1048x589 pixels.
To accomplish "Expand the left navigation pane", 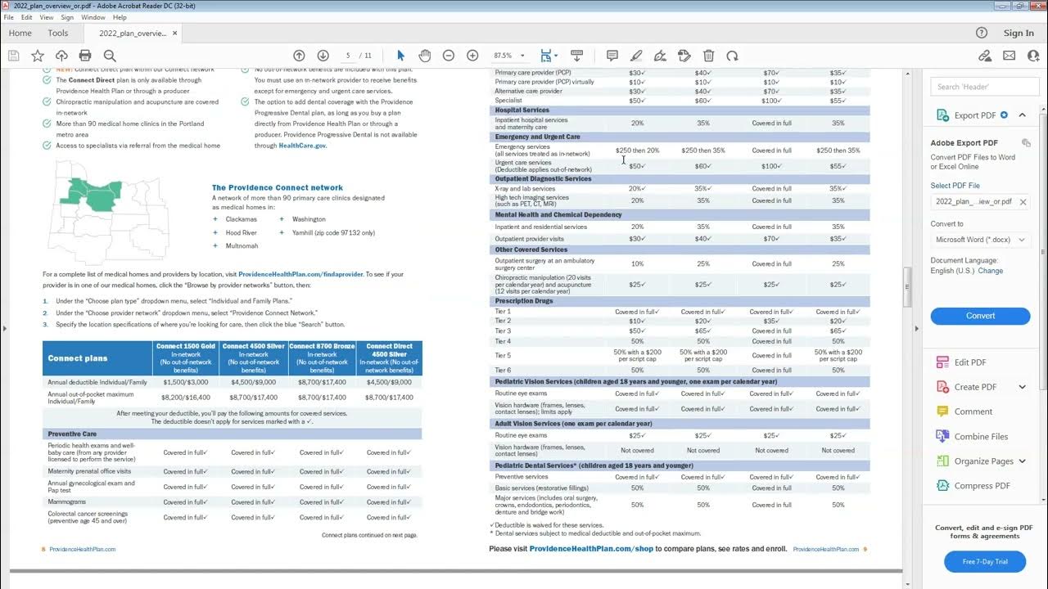I will point(4,328).
